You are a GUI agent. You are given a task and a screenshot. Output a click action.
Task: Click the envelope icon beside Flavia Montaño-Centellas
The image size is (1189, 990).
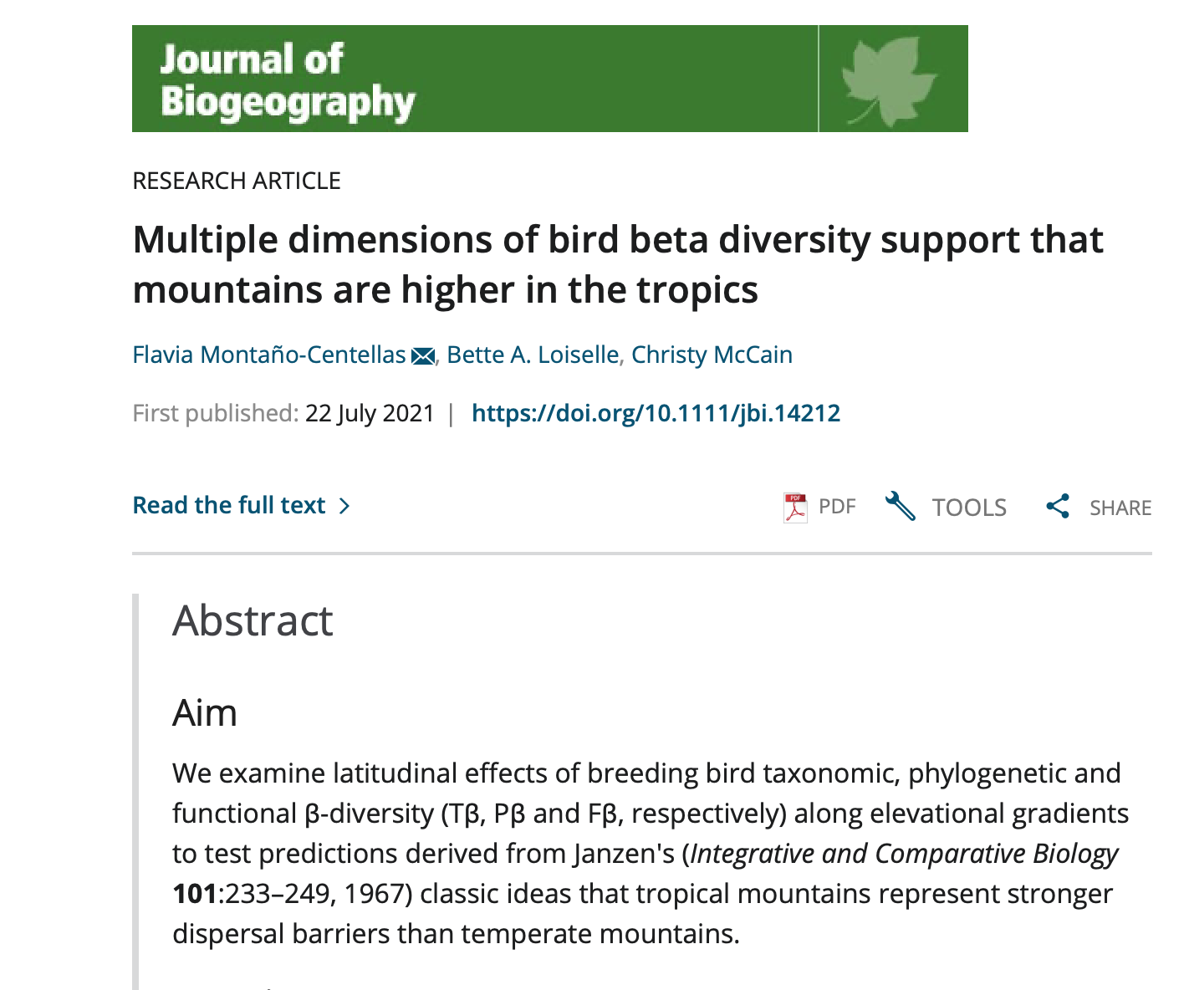coord(423,356)
